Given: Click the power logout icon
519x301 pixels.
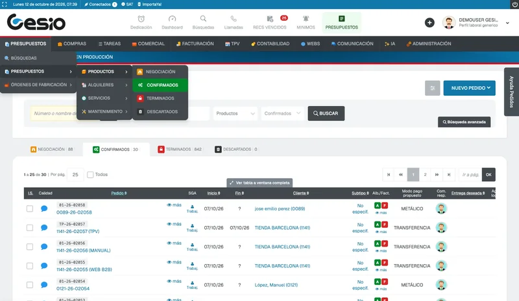Looking at the screenshot, I should click(514, 5).
